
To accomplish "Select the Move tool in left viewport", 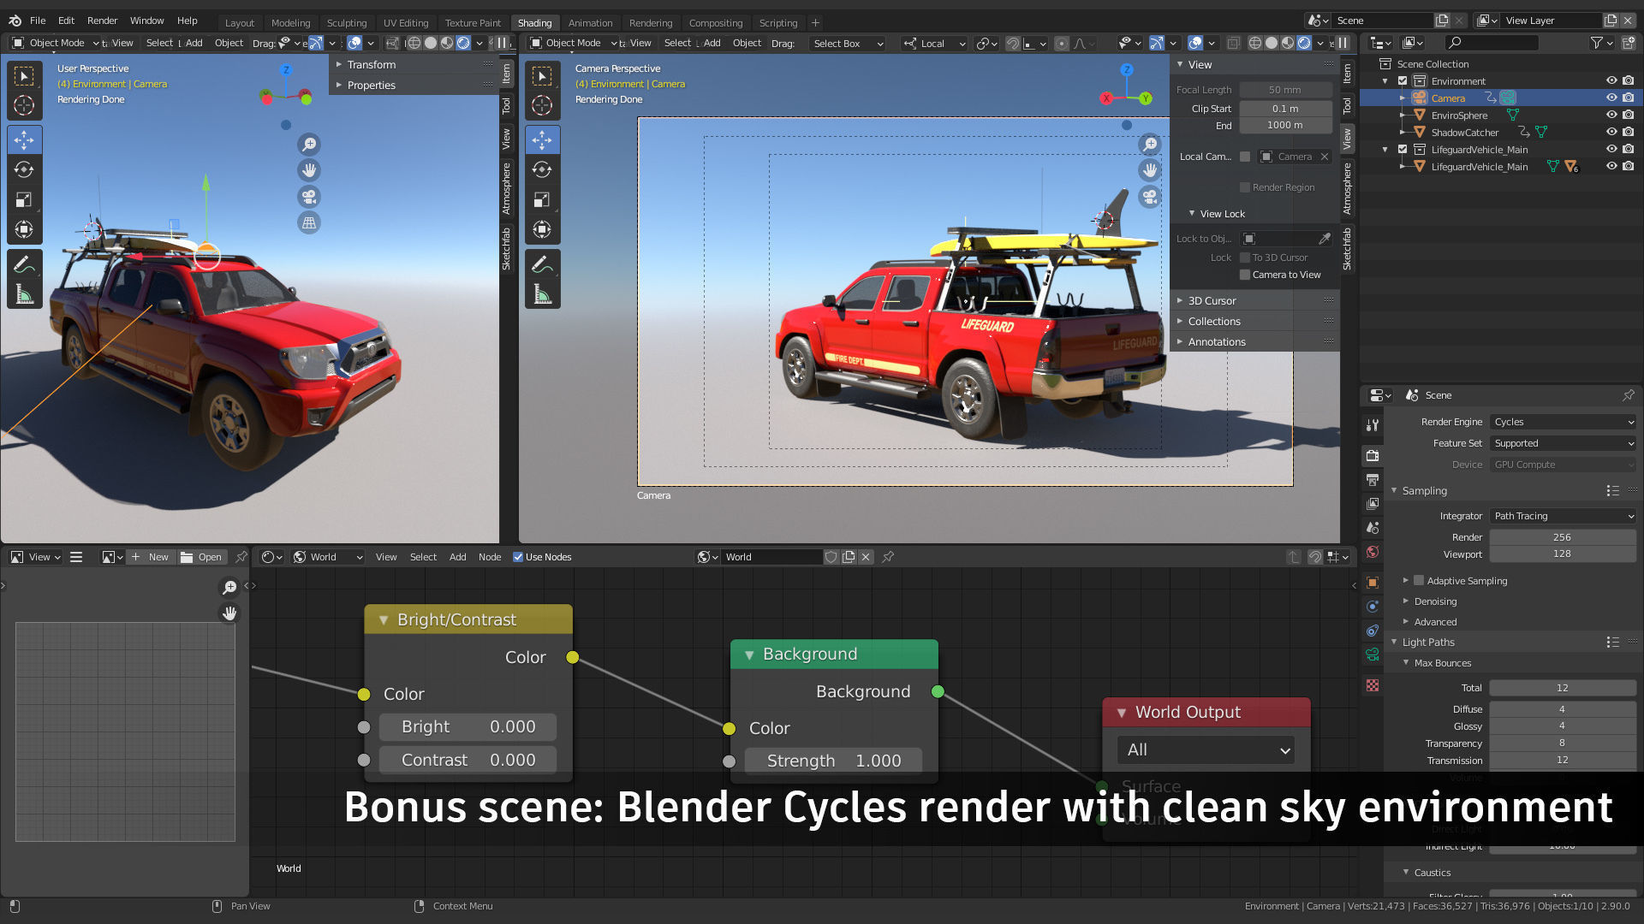I will coord(24,139).
